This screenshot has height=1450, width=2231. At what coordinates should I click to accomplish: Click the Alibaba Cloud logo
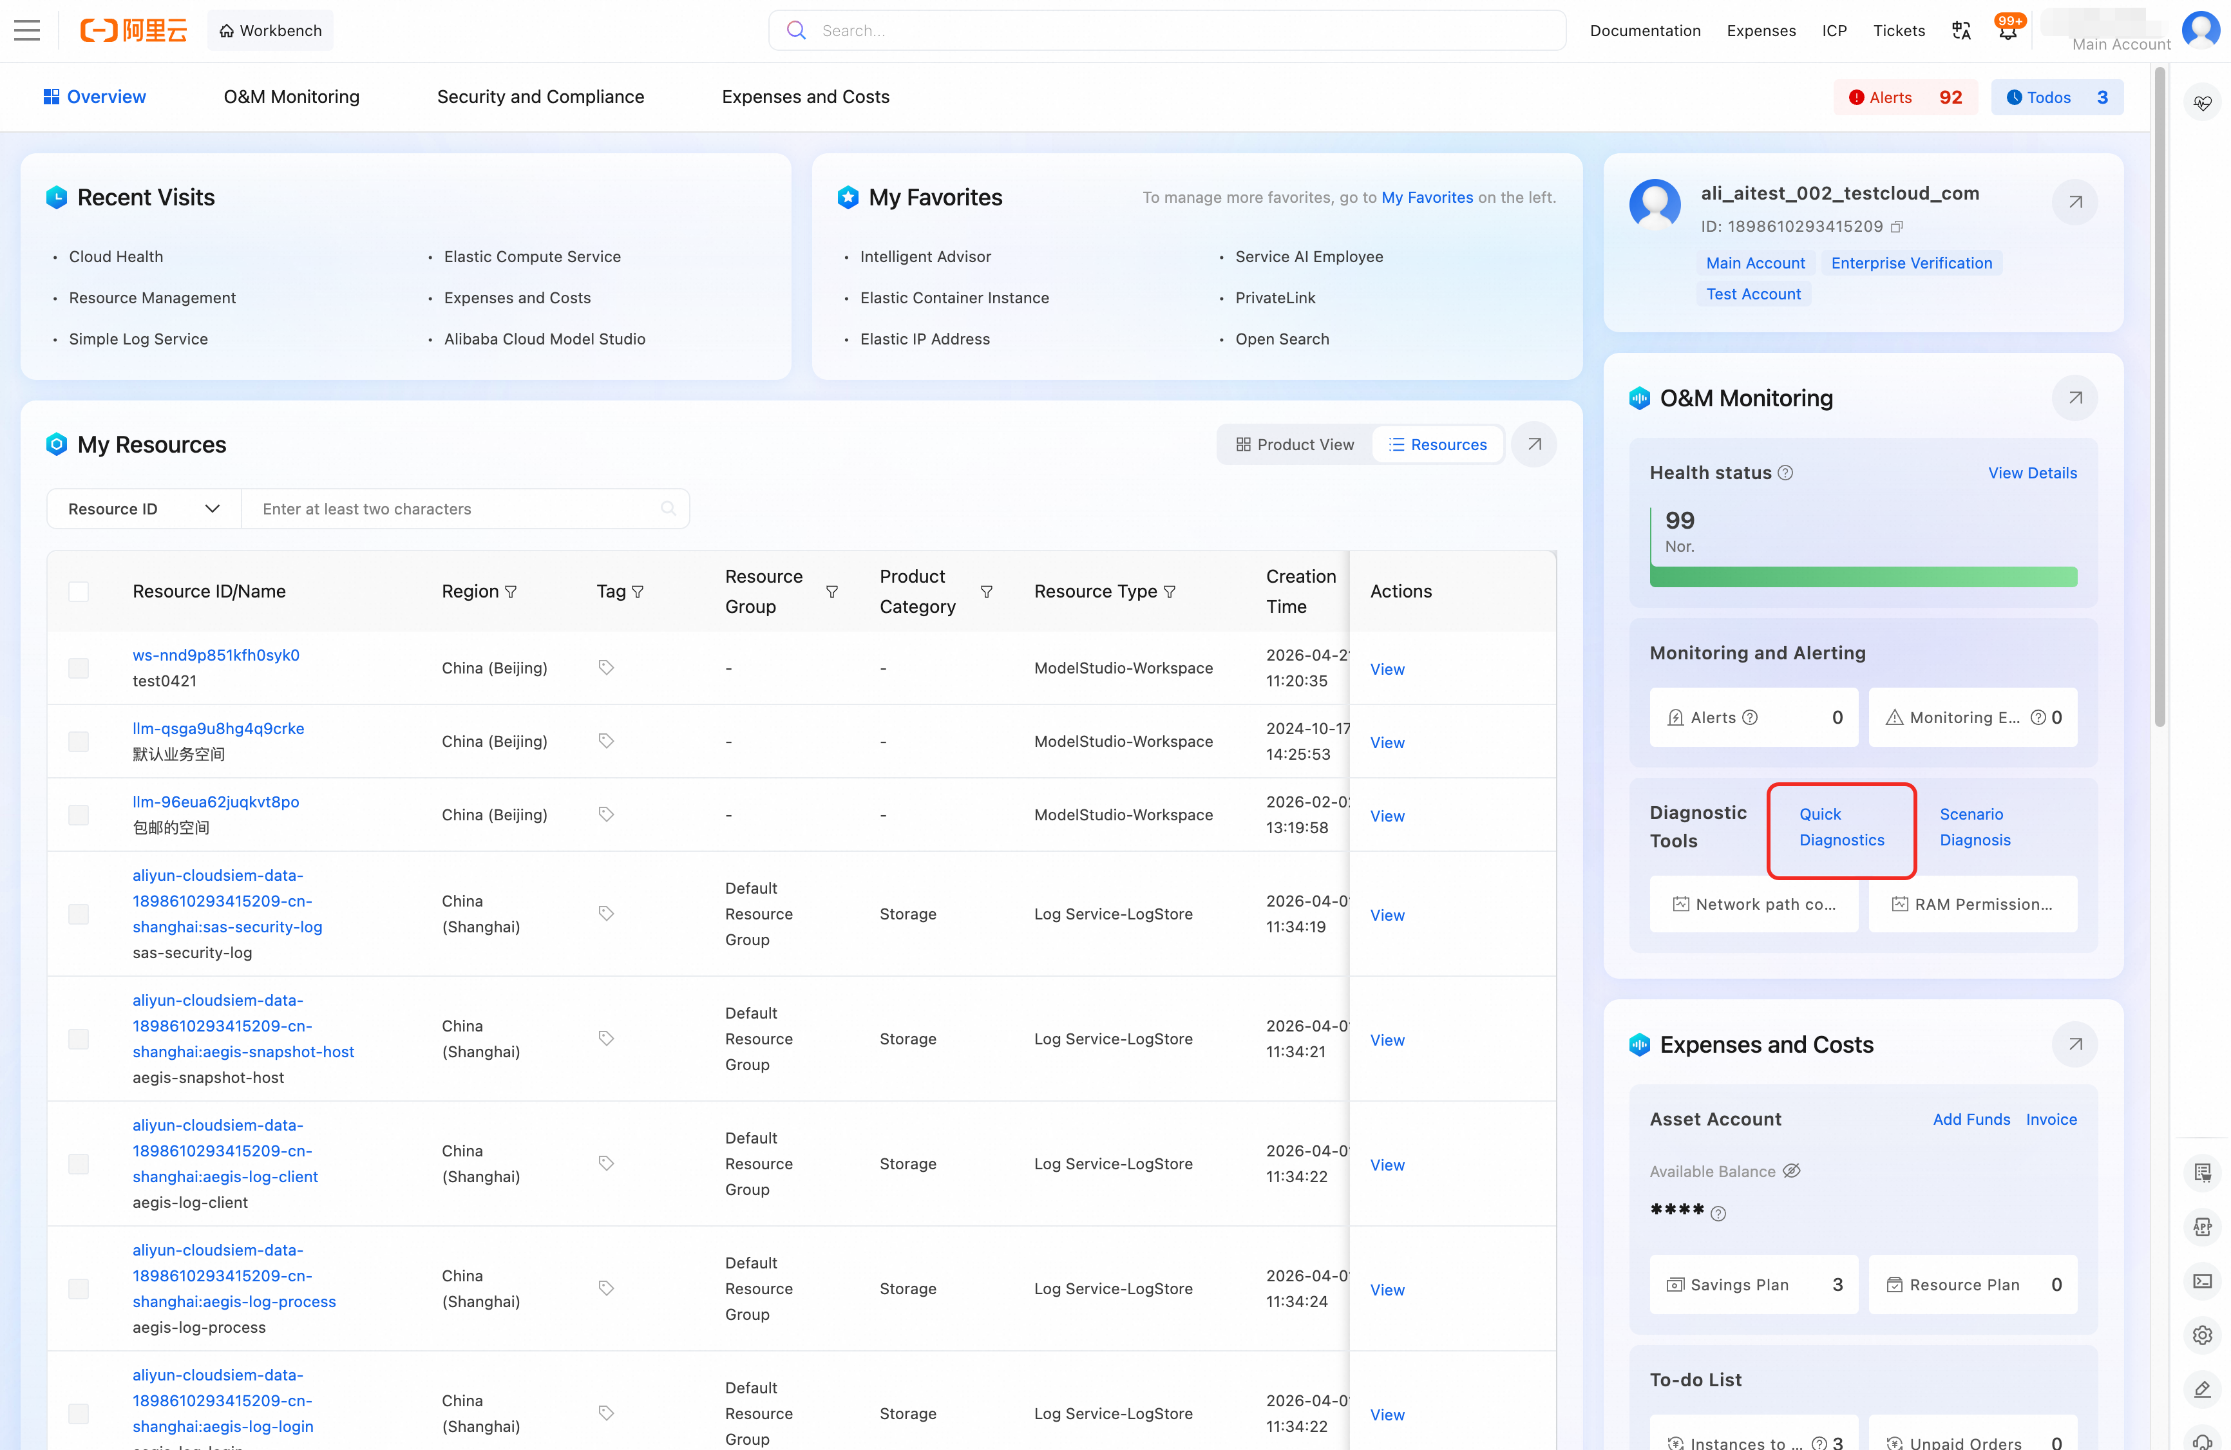tap(133, 31)
